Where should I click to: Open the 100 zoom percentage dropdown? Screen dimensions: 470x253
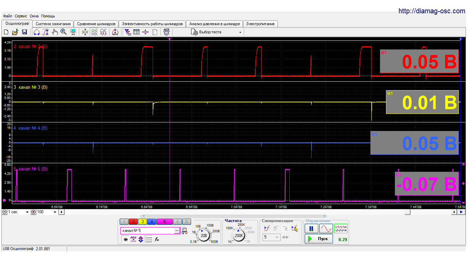[47, 212]
